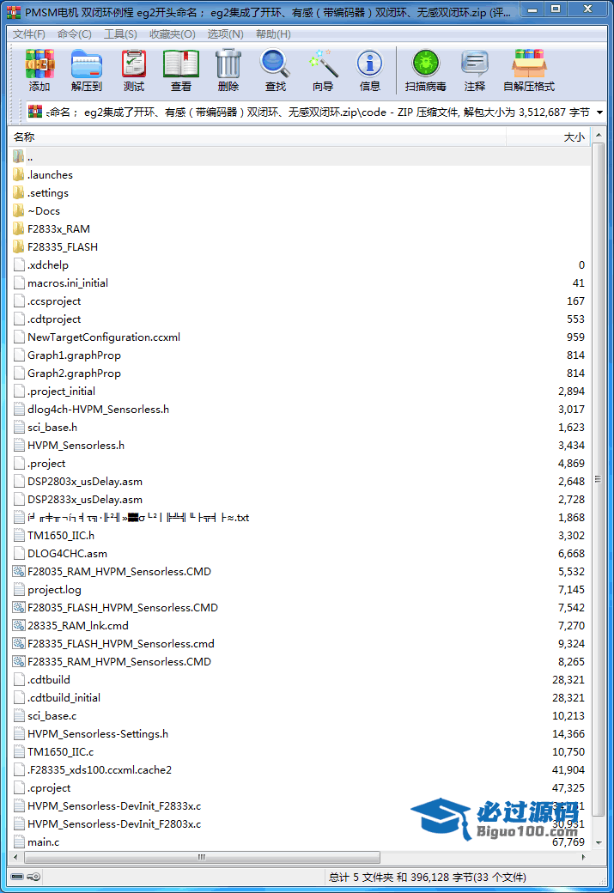The image size is (614, 893).
Task: Select HVPM_Sensorless-DevInit_F2833x.c file
Action: click(x=114, y=806)
